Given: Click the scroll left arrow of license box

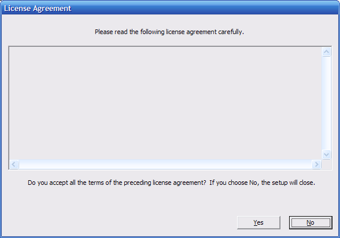Looking at the screenshot, I should click(14, 165).
